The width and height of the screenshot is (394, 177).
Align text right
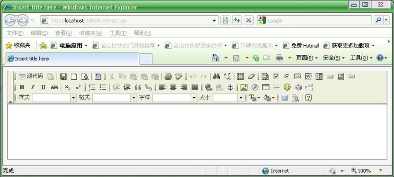point(184,87)
